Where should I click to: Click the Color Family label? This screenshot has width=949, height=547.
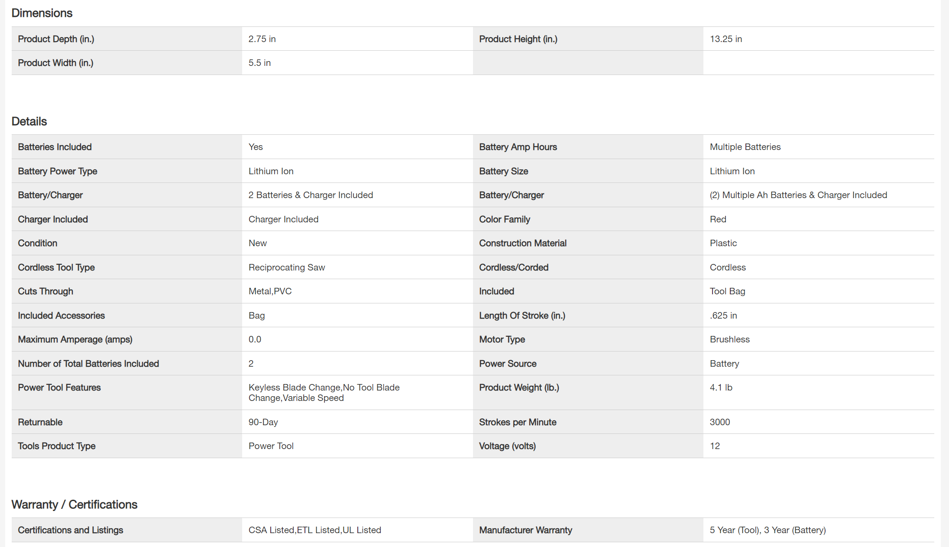coord(504,219)
